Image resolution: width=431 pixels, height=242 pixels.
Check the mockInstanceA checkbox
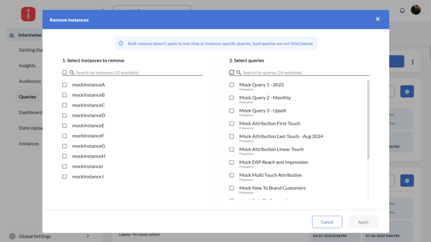pos(65,85)
